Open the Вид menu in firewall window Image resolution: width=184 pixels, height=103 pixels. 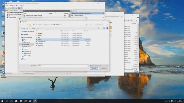[17, 6]
